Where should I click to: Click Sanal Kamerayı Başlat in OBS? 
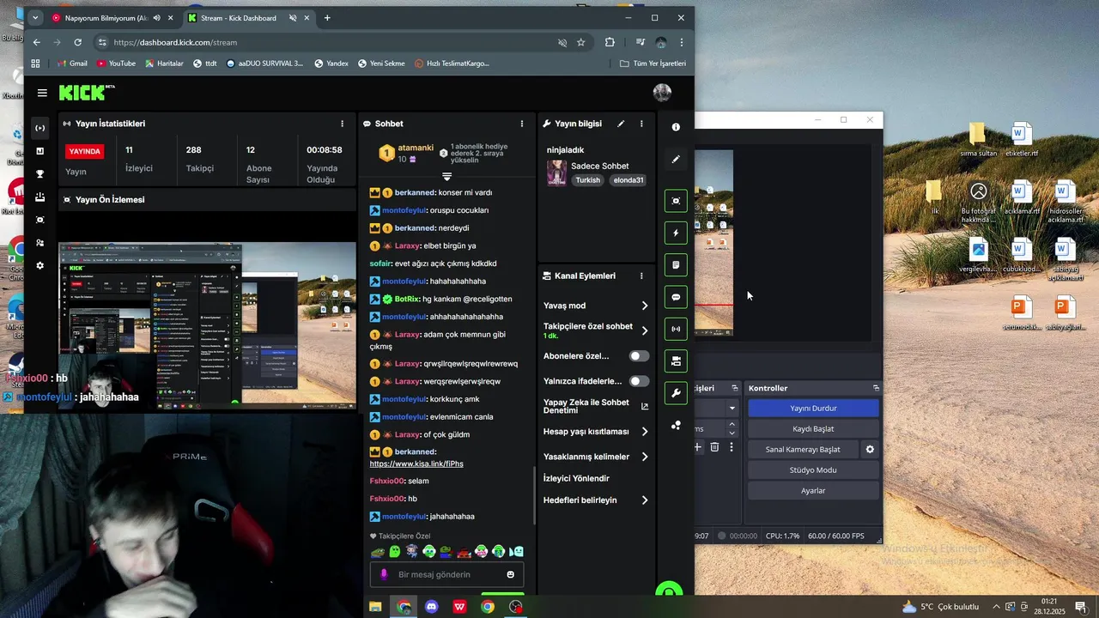[x=803, y=449]
